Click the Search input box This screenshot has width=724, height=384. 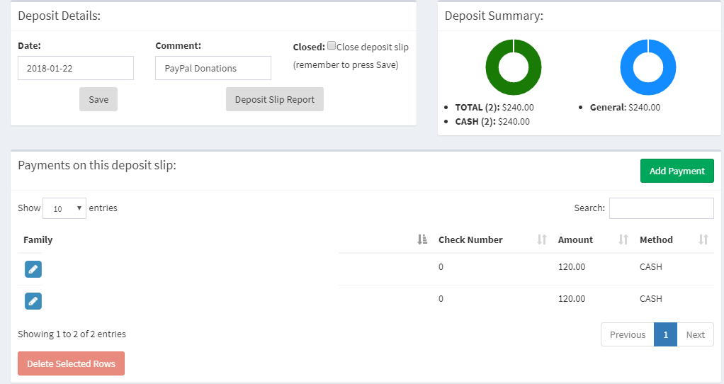coord(662,208)
